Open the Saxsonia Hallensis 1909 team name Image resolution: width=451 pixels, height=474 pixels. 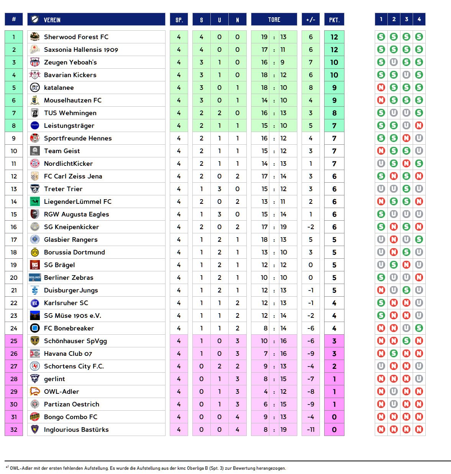(x=81, y=50)
